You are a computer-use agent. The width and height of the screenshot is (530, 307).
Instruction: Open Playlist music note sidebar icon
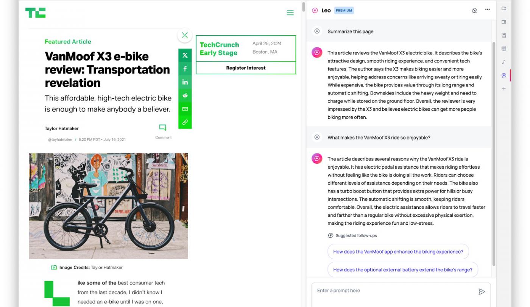pos(504,62)
